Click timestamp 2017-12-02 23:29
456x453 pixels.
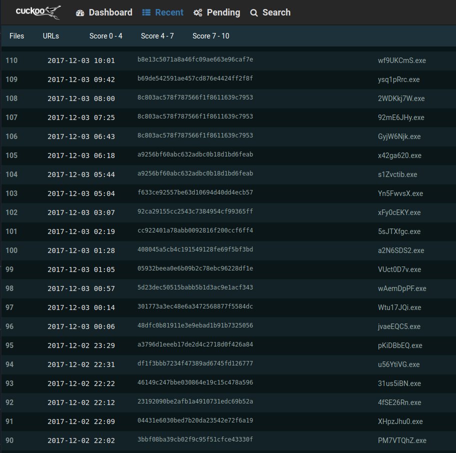[81, 345]
